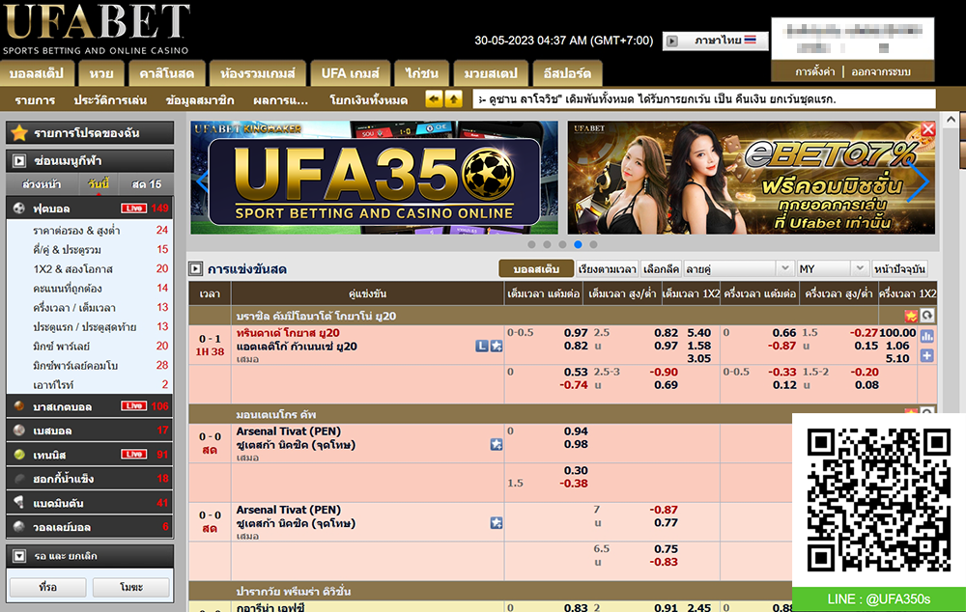Click the soccer ball icon next to ฟุตบอล

(19, 209)
